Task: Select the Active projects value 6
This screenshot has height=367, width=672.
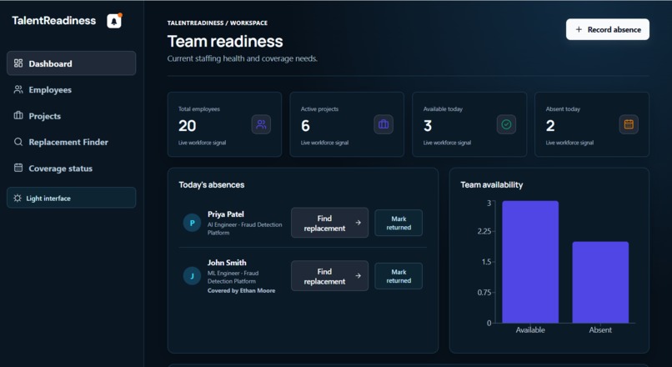Action: pyautogui.click(x=305, y=126)
